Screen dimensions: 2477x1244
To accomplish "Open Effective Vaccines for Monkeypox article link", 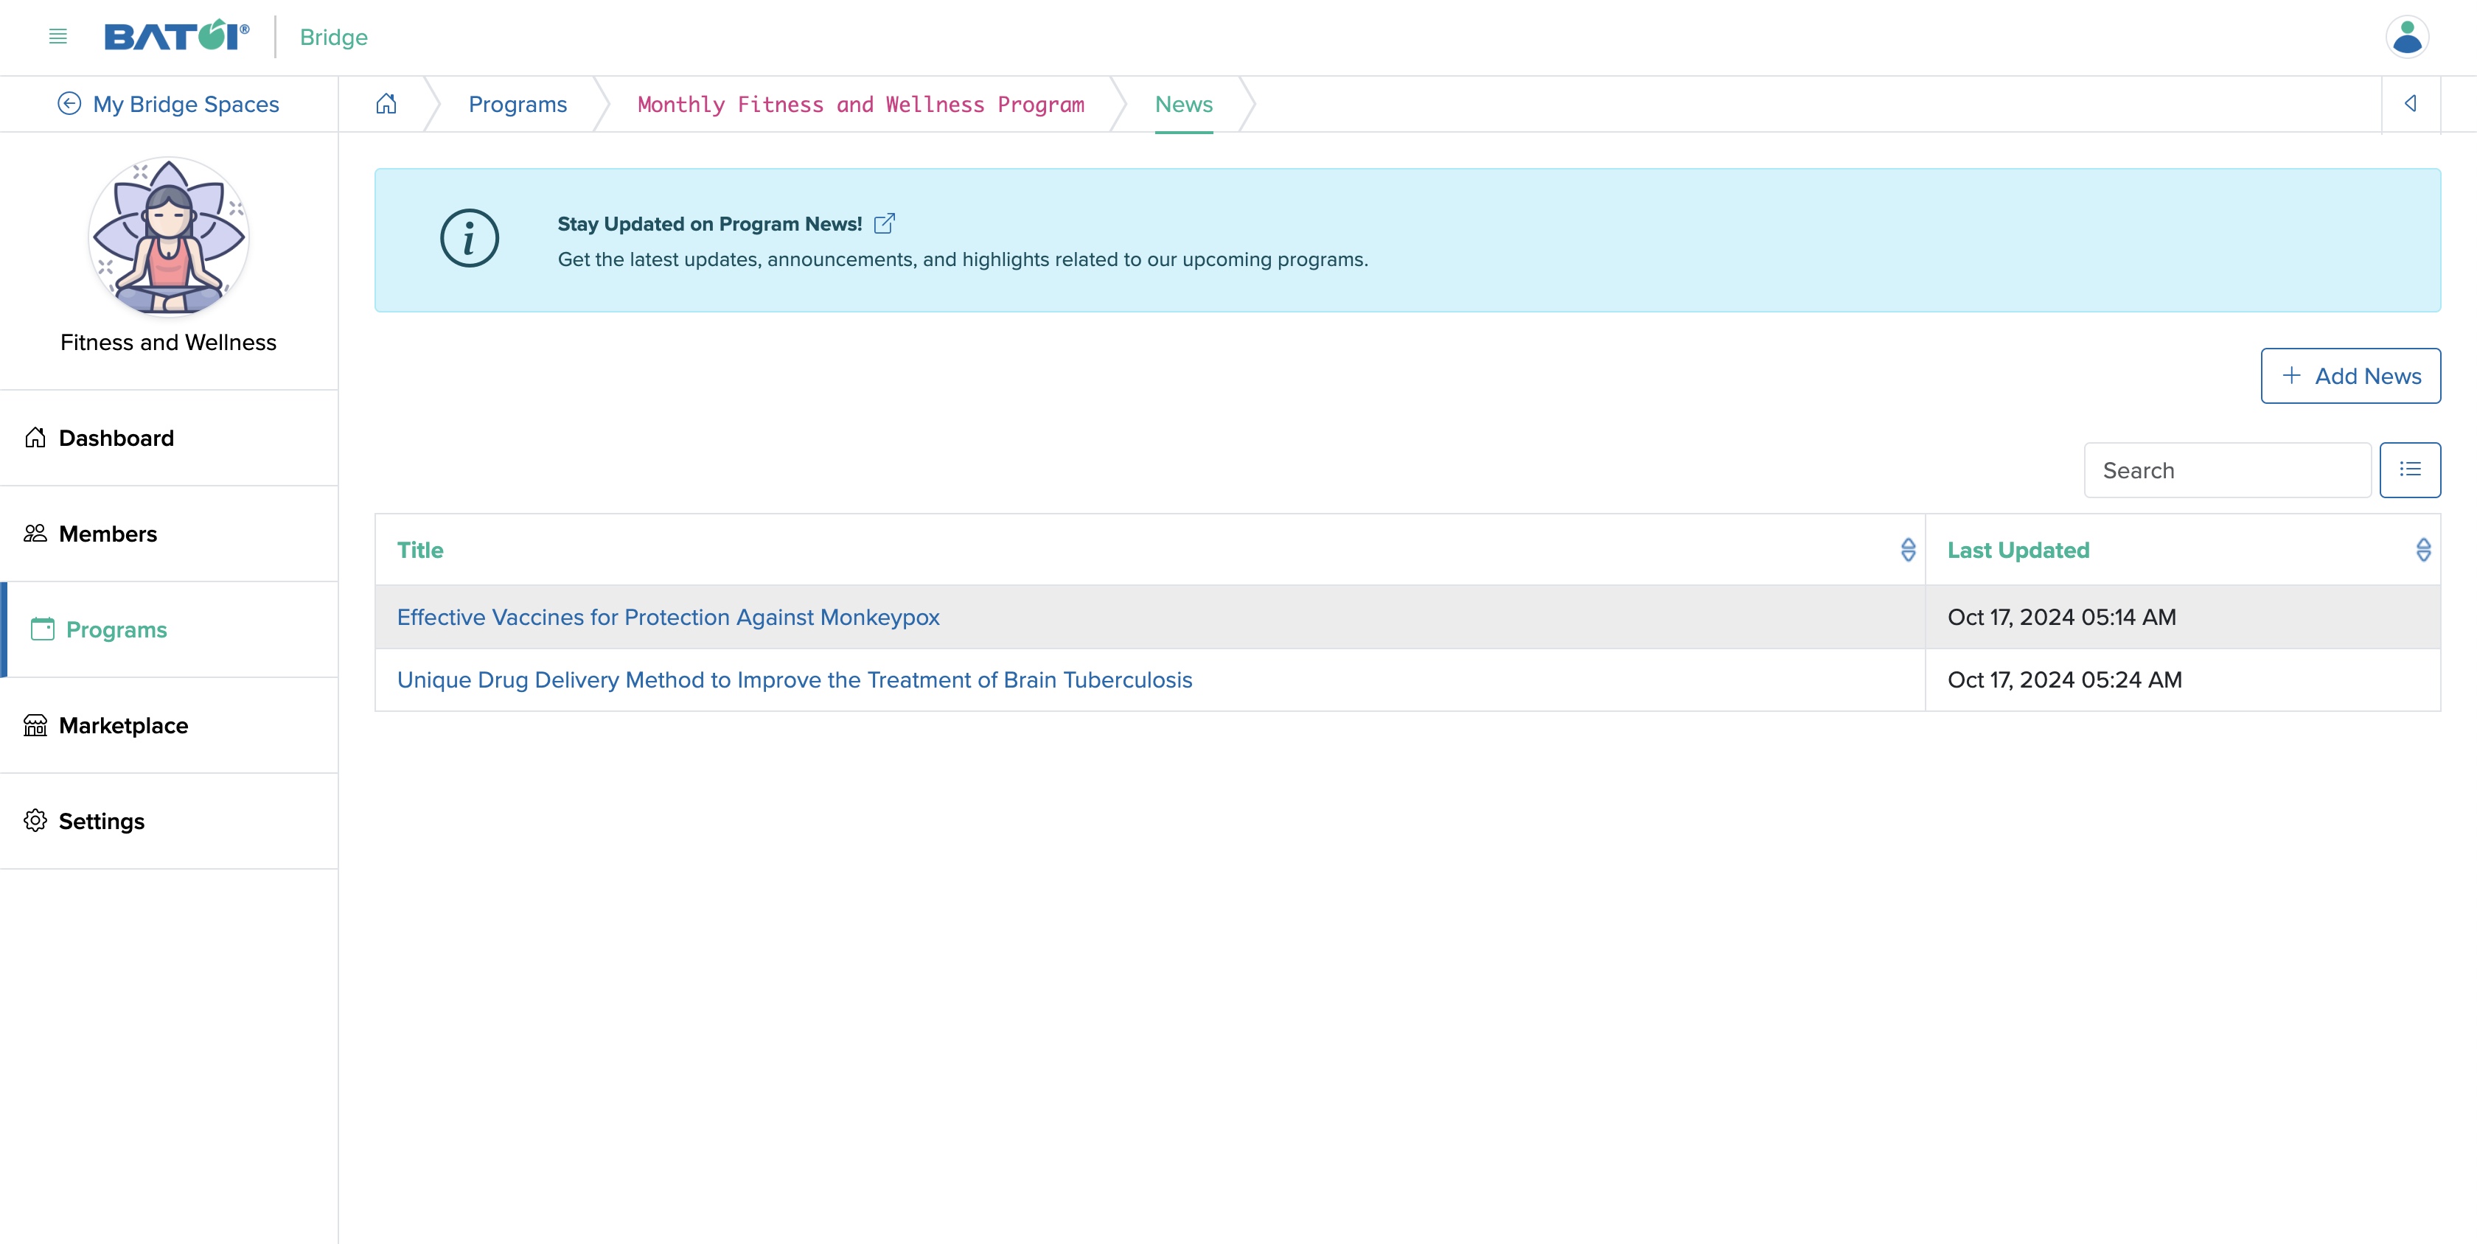I will [x=668, y=615].
